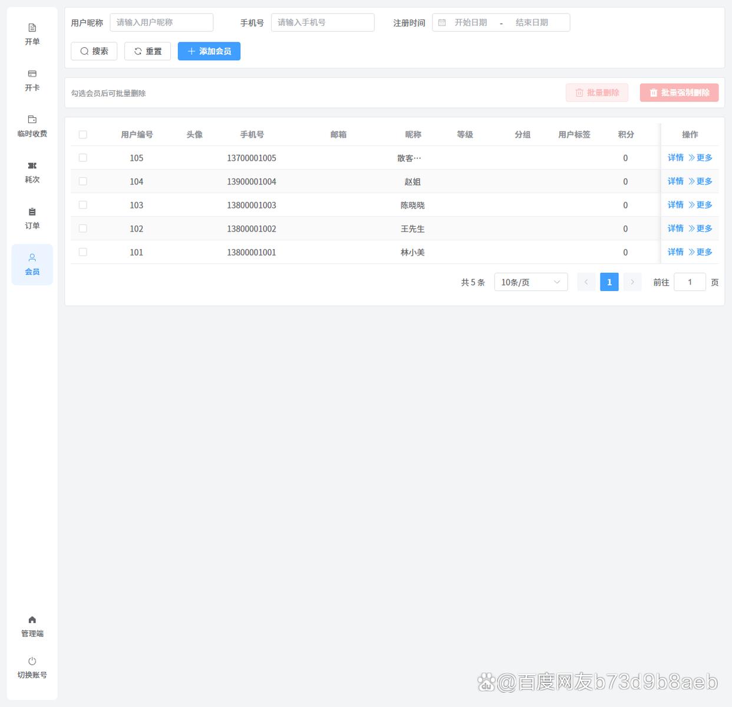Open 详情 for user 104

coord(675,181)
